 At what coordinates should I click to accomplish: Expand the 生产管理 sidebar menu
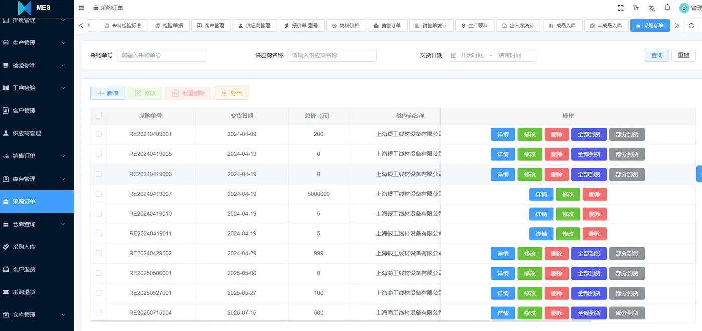click(x=37, y=43)
